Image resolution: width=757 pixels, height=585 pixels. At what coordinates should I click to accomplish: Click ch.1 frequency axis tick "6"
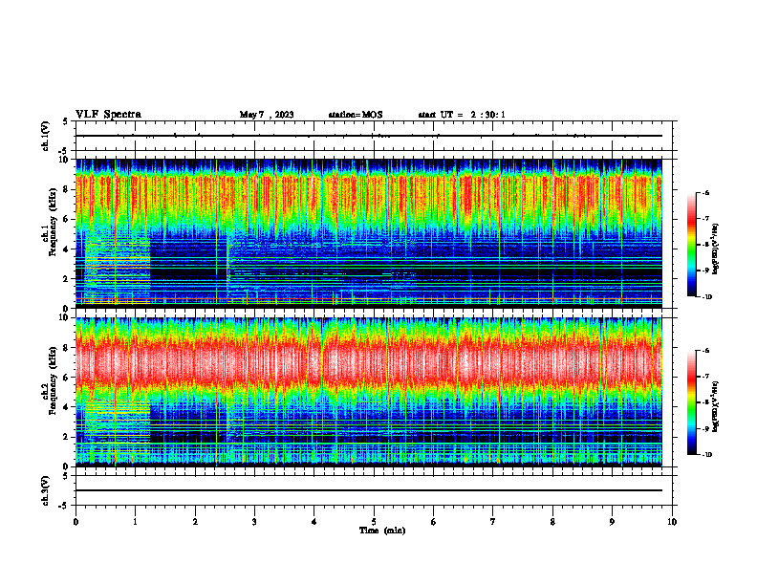(66, 219)
